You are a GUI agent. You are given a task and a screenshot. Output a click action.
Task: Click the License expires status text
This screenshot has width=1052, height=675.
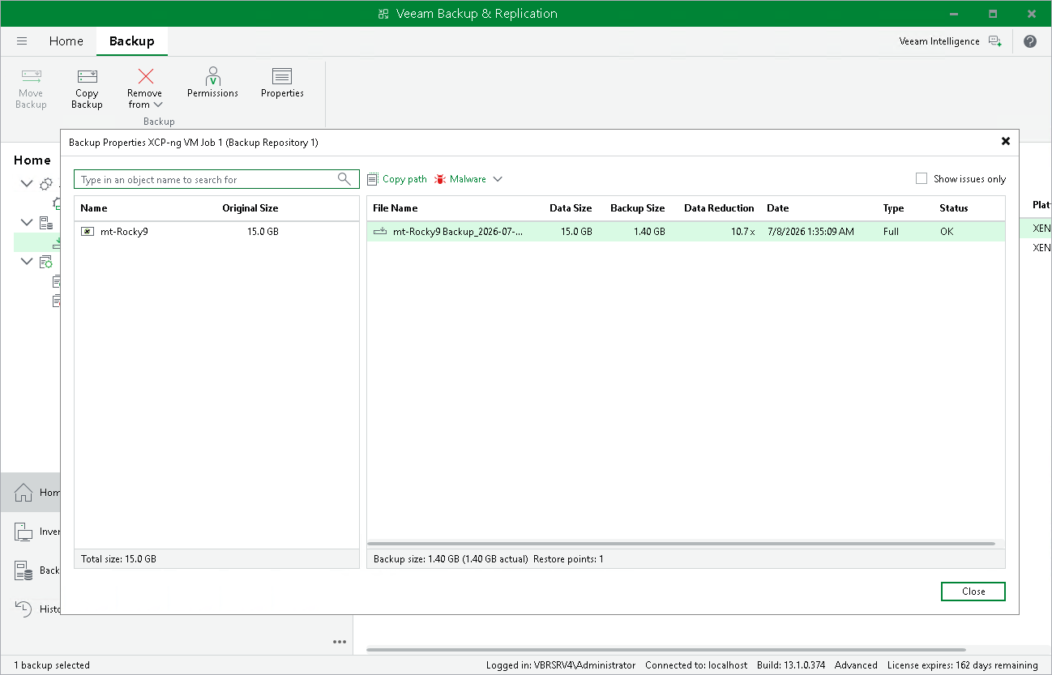pyautogui.click(x=963, y=665)
